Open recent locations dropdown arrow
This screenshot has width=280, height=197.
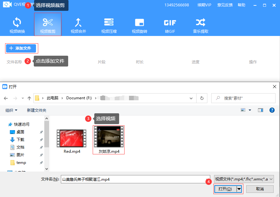click(x=23, y=98)
